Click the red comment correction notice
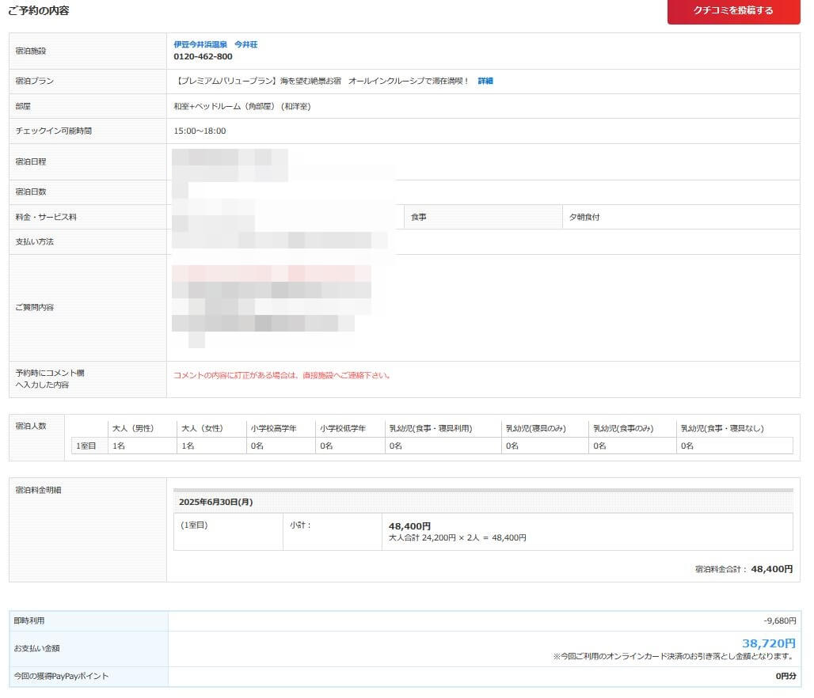Image resolution: width=814 pixels, height=698 pixels. tap(282, 375)
